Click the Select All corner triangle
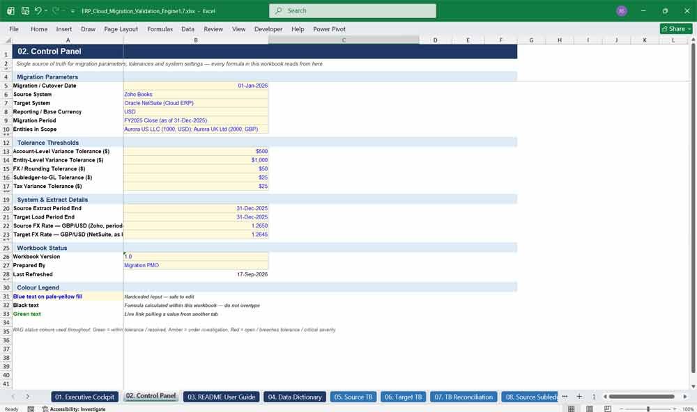The width and height of the screenshot is (697, 412). click(x=7, y=40)
